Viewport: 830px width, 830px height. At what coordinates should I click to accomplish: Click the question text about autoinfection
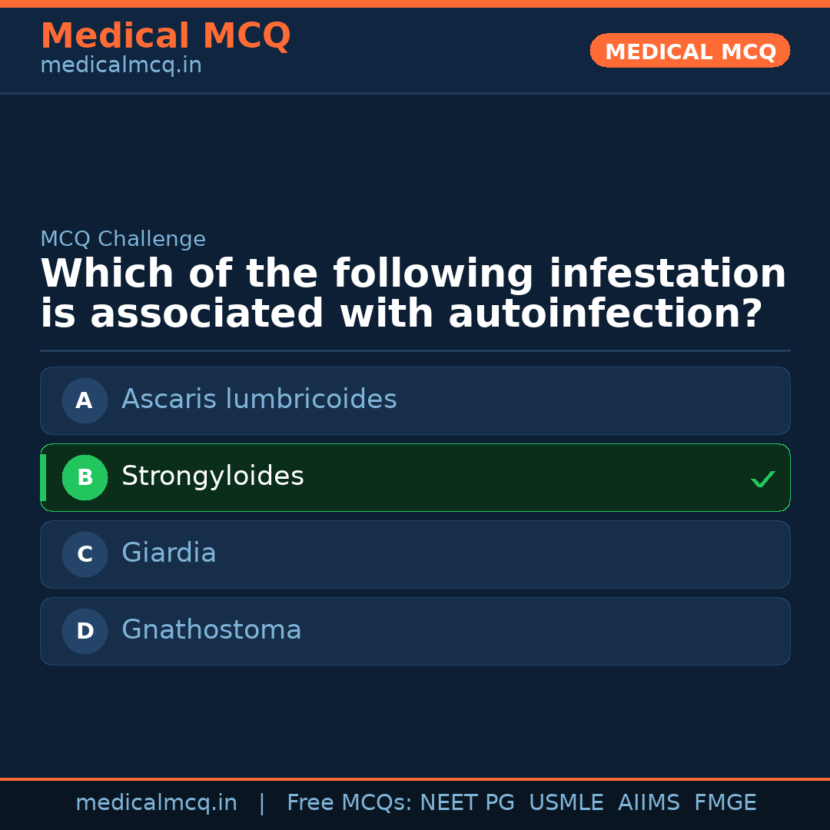(413, 293)
